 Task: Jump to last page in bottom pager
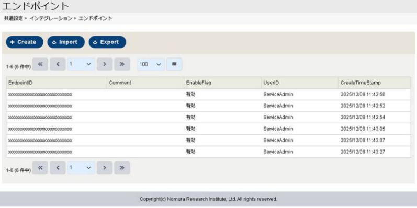122,168
